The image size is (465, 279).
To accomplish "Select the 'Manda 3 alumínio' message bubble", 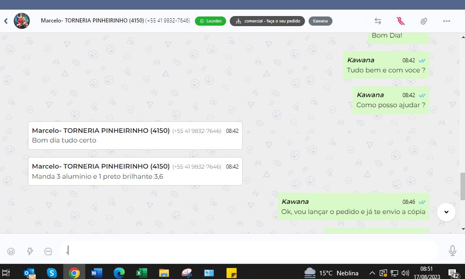I will [x=135, y=171].
